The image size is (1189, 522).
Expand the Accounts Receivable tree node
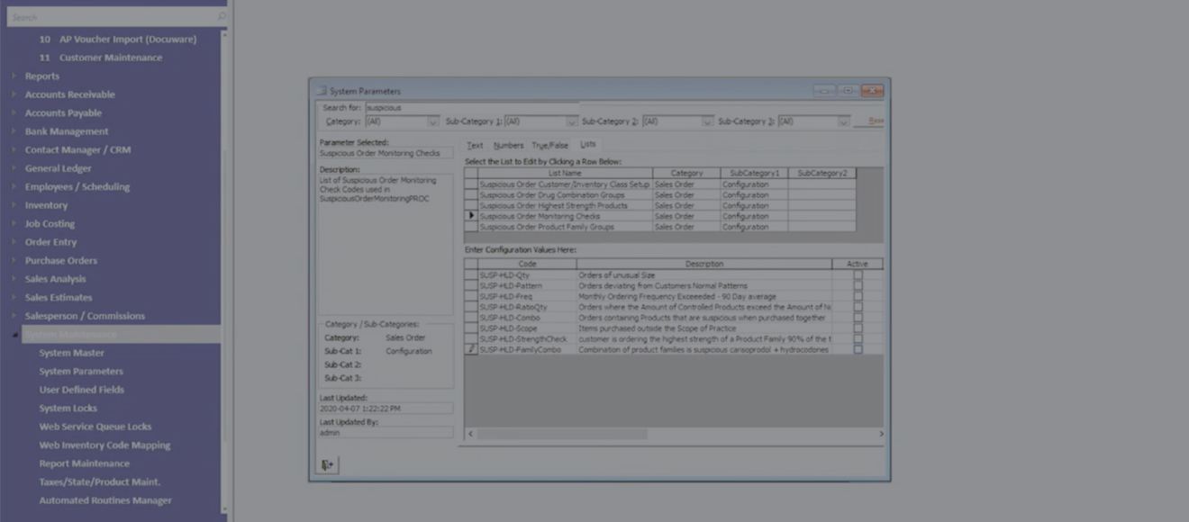pyautogui.click(x=14, y=94)
